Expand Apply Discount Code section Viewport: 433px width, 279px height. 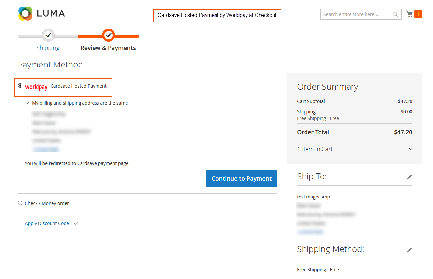[47, 223]
